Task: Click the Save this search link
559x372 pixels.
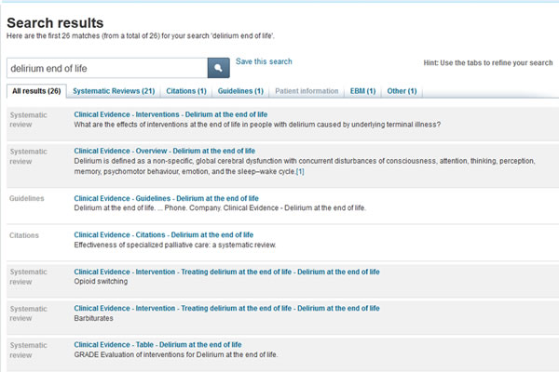Action: [264, 61]
